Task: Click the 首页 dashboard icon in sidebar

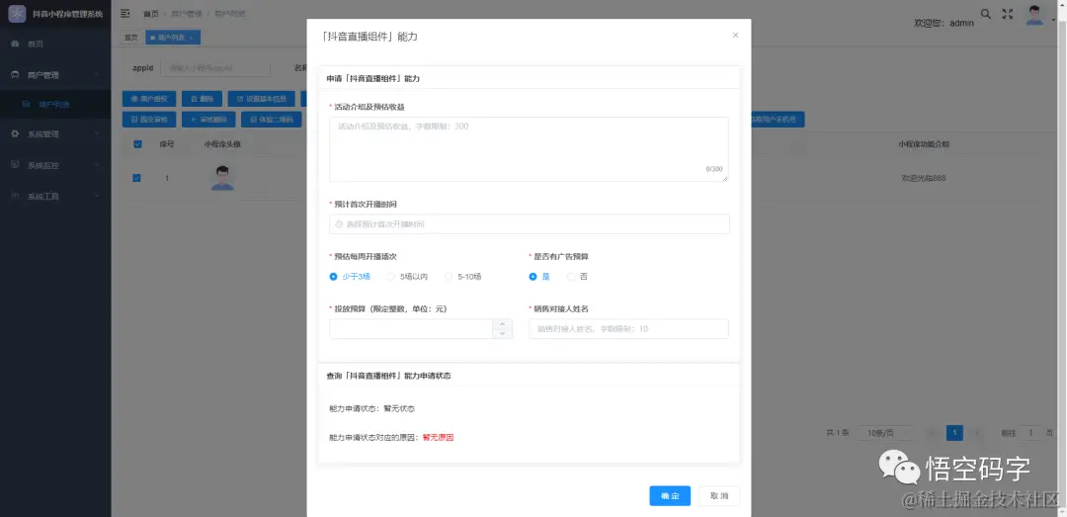Action: 15,43
